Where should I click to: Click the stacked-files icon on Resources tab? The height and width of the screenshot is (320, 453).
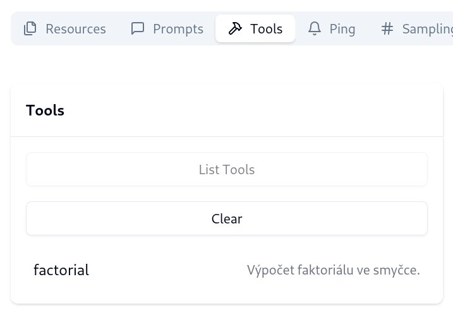30,28
